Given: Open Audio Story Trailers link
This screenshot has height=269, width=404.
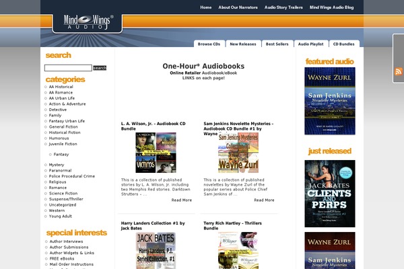Looking at the screenshot, I should [283, 7].
